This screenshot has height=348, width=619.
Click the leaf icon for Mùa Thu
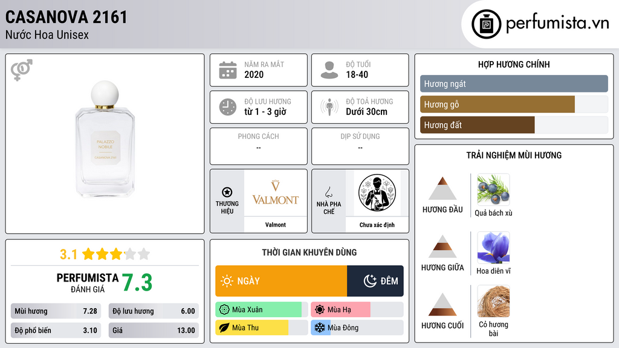click(x=224, y=328)
